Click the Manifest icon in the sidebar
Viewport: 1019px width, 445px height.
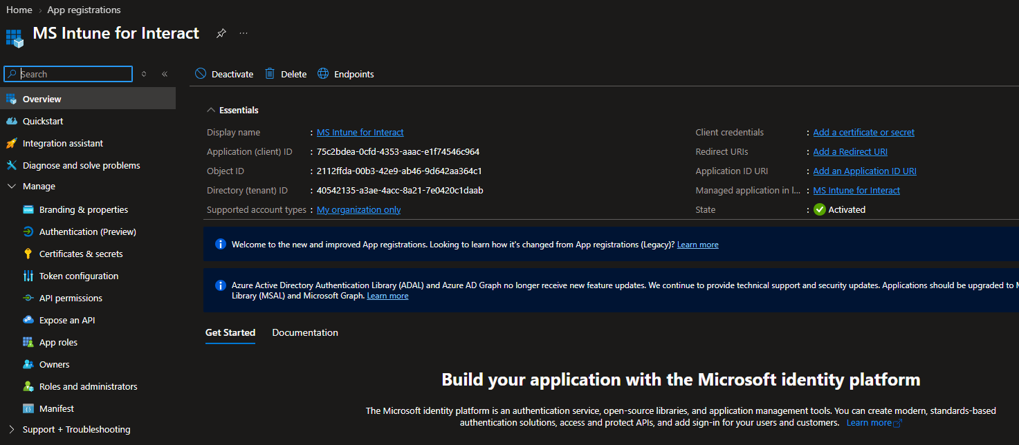pos(28,408)
